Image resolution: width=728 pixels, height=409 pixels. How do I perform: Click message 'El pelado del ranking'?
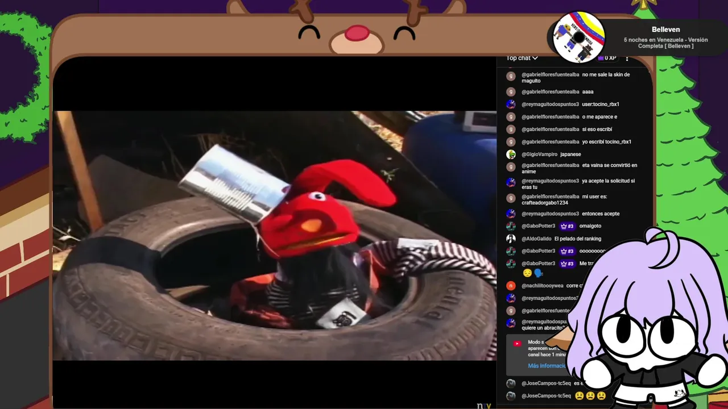(578, 239)
